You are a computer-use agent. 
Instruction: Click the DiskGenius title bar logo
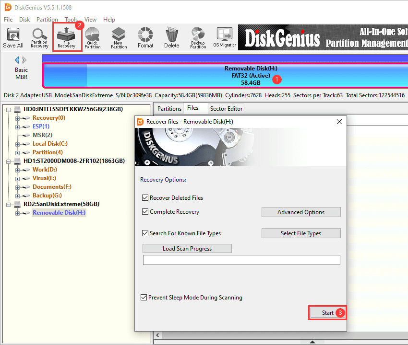pos(8,7)
